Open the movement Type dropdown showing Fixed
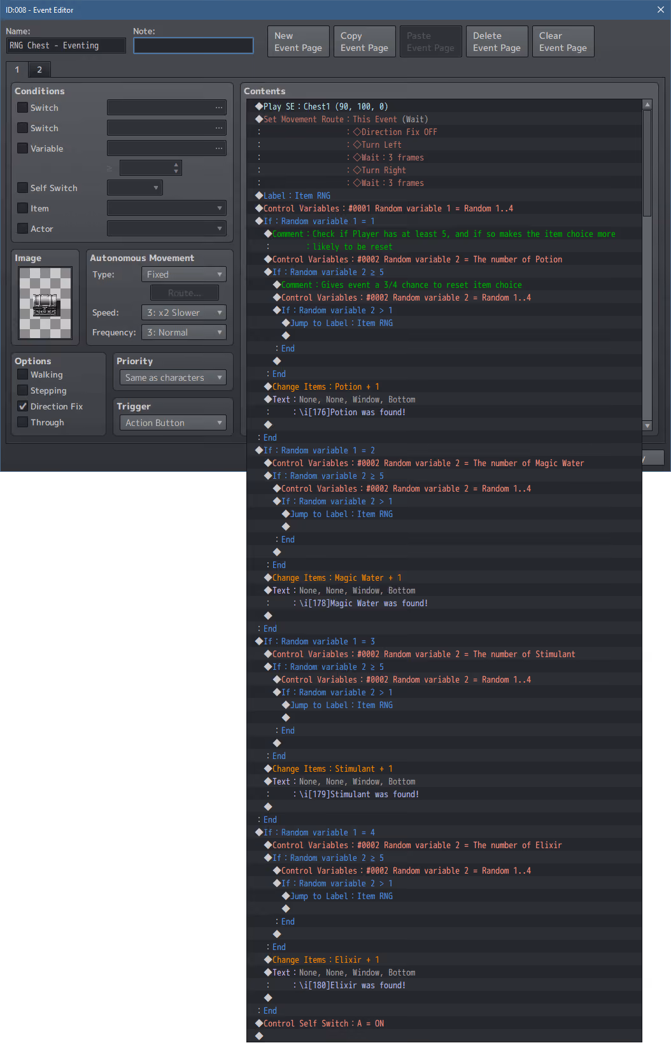The image size is (671, 1043). pos(184,274)
